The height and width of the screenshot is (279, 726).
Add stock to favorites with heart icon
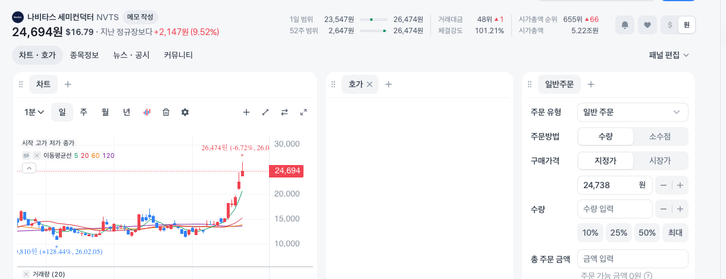647,25
